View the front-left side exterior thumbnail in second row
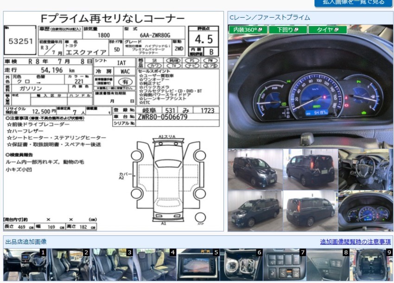 pyautogui.click(x=255, y=211)
